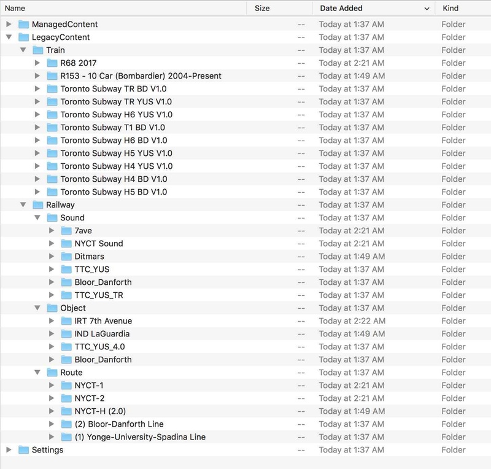Viewport: 491px width, 469px height.
Task: Select the NYCT-1 folder name
Action: pyautogui.click(x=88, y=385)
